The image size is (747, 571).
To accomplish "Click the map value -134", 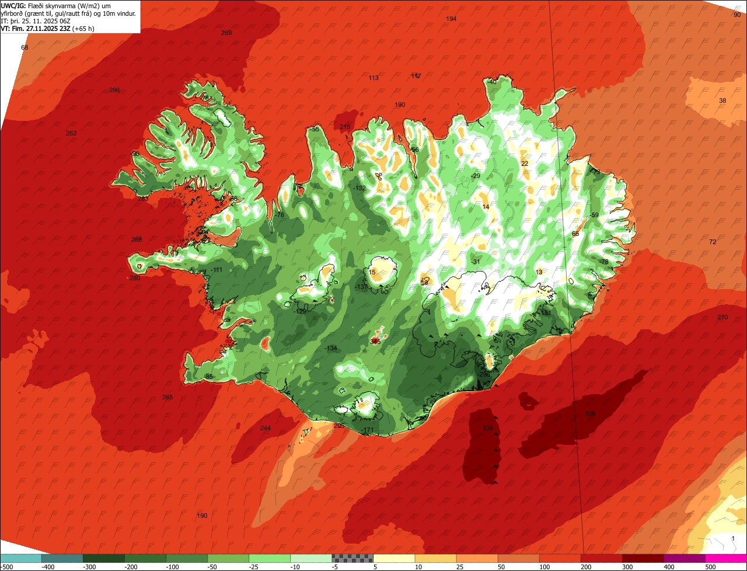I will (331, 348).
